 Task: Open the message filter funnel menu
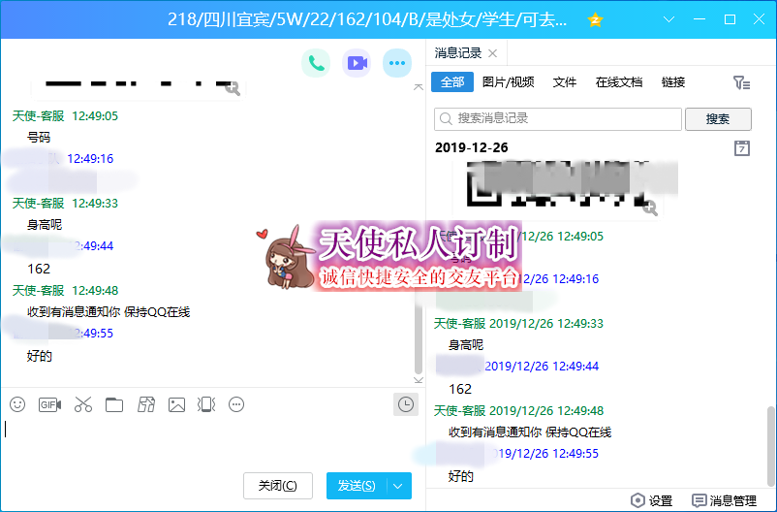[x=742, y=83]
